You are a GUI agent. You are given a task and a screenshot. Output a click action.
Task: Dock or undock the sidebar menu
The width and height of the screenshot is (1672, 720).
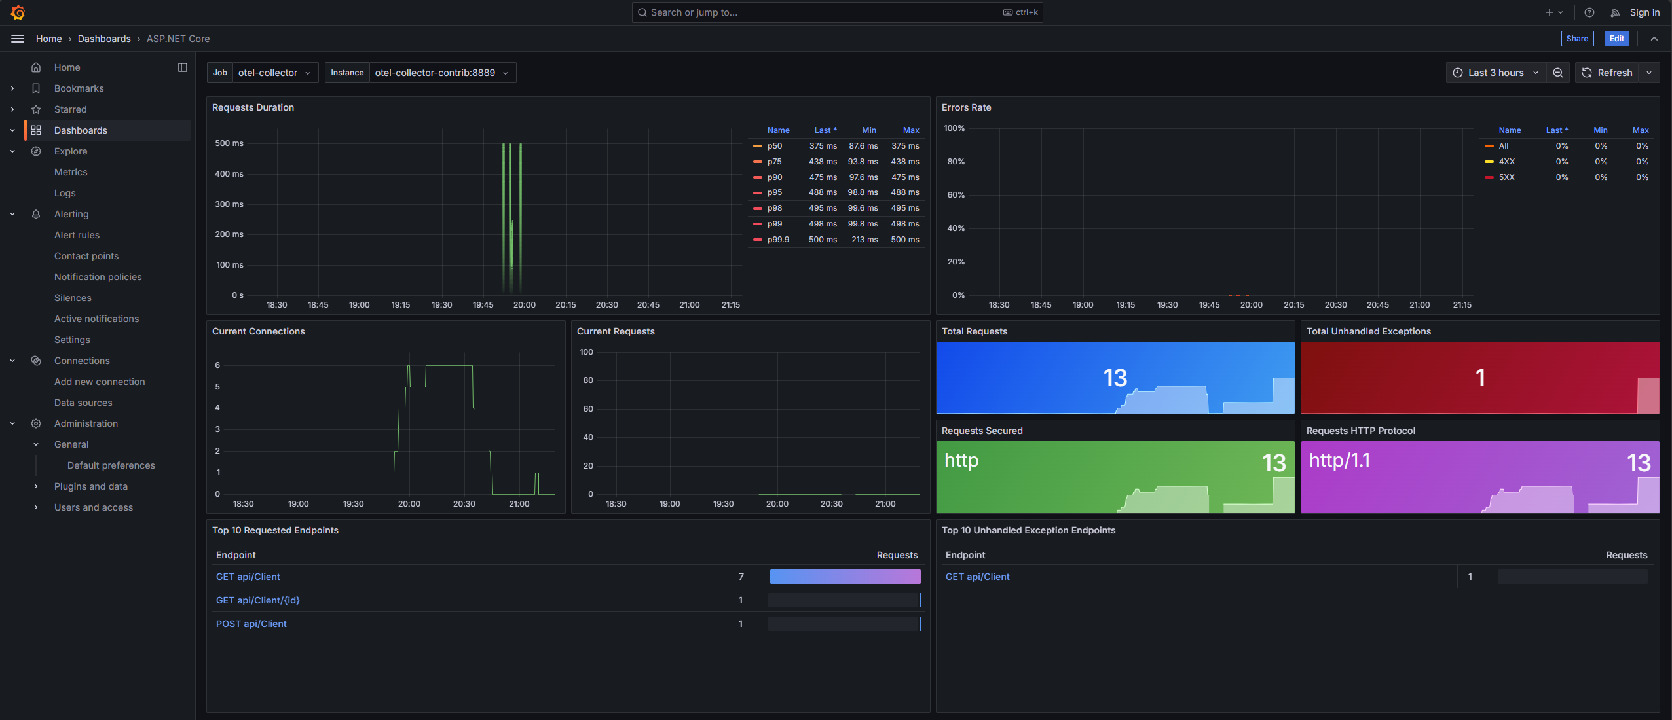pos(183,67)
